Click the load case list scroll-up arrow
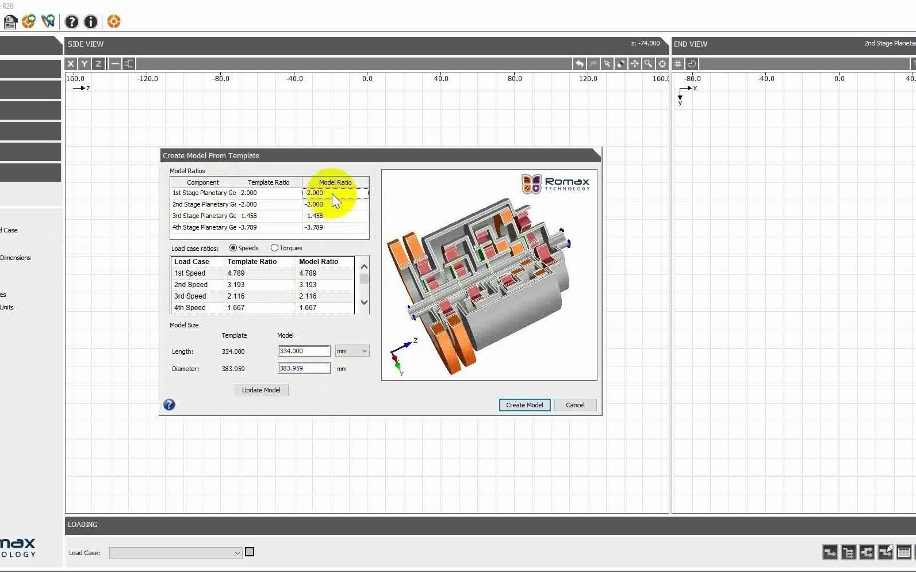This screenshot has height=573, width=916. coord(364,266)
